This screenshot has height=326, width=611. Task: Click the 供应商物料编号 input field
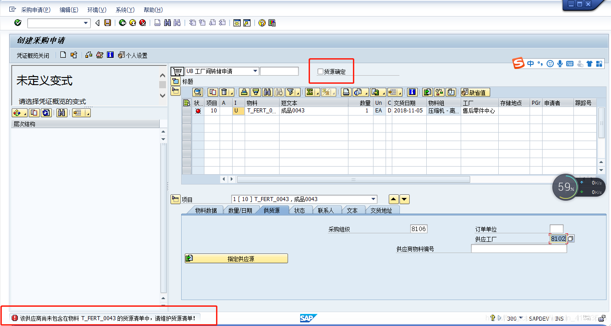tap(519, 249)
